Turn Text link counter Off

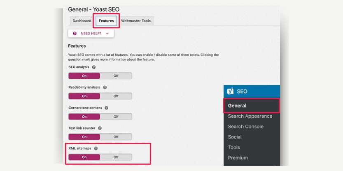tap(116, 137)
